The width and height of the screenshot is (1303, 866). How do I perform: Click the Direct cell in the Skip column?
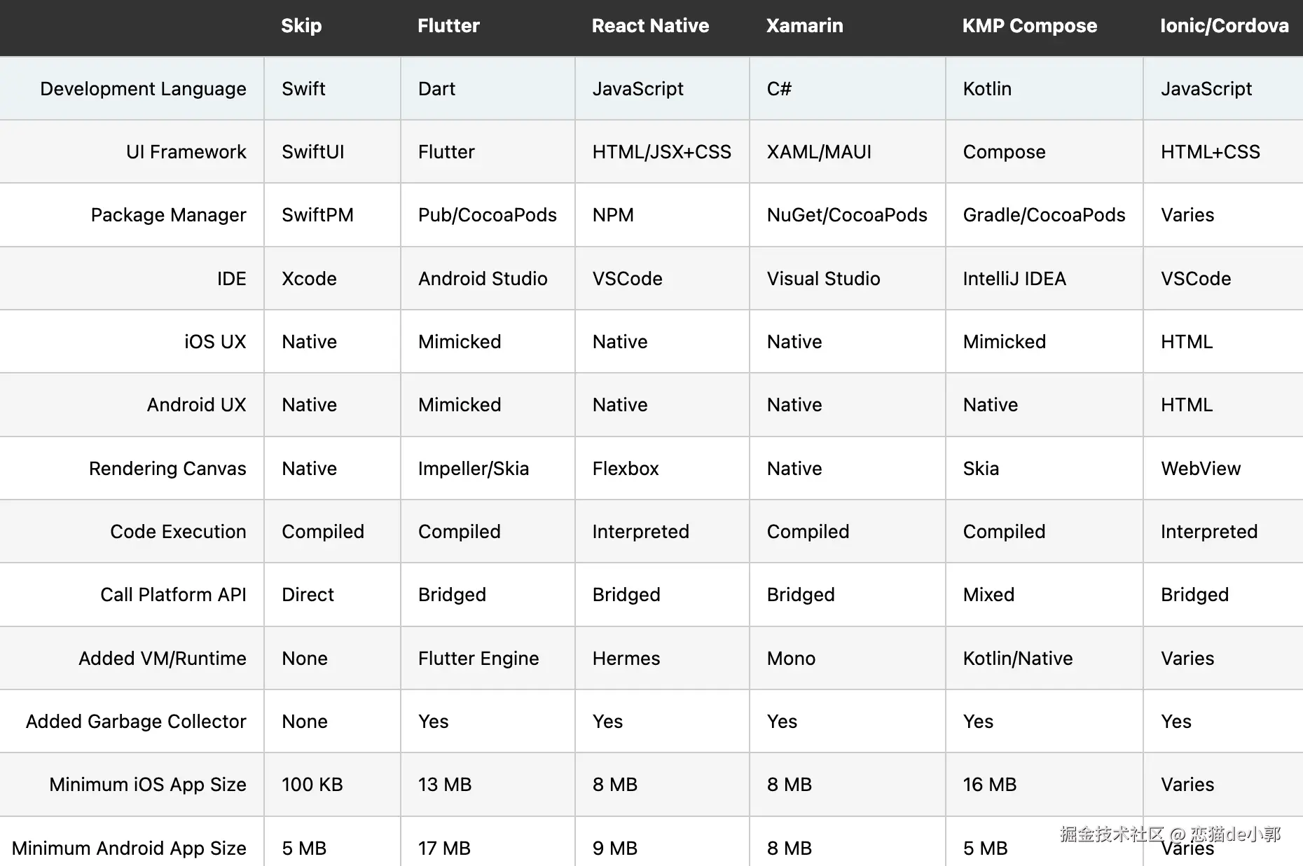[x=308, y=595]
